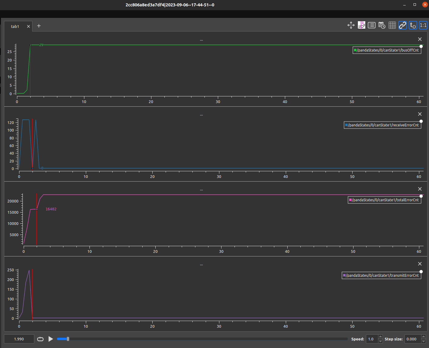Toggle visibility circle beside busOffCnt legend
The height and width of the screenshot is (348, 429).
point(421,46)
